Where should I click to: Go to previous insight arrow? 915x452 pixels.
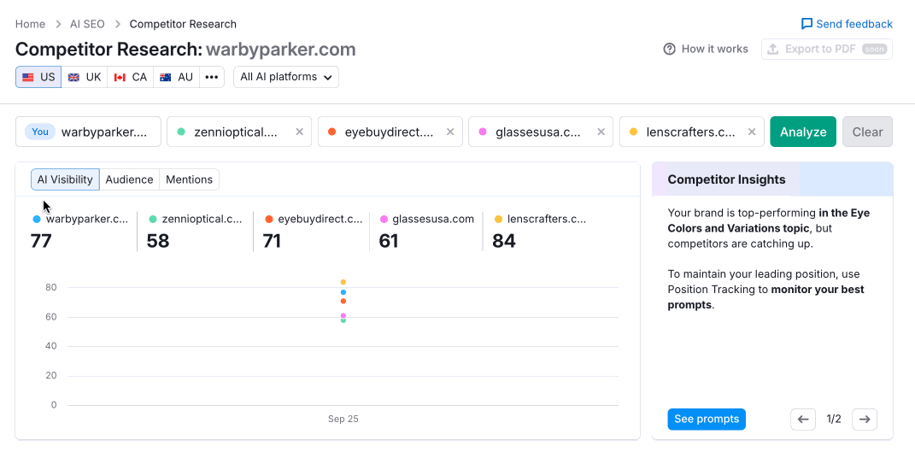pyautogui.click(x=803, y=420)
